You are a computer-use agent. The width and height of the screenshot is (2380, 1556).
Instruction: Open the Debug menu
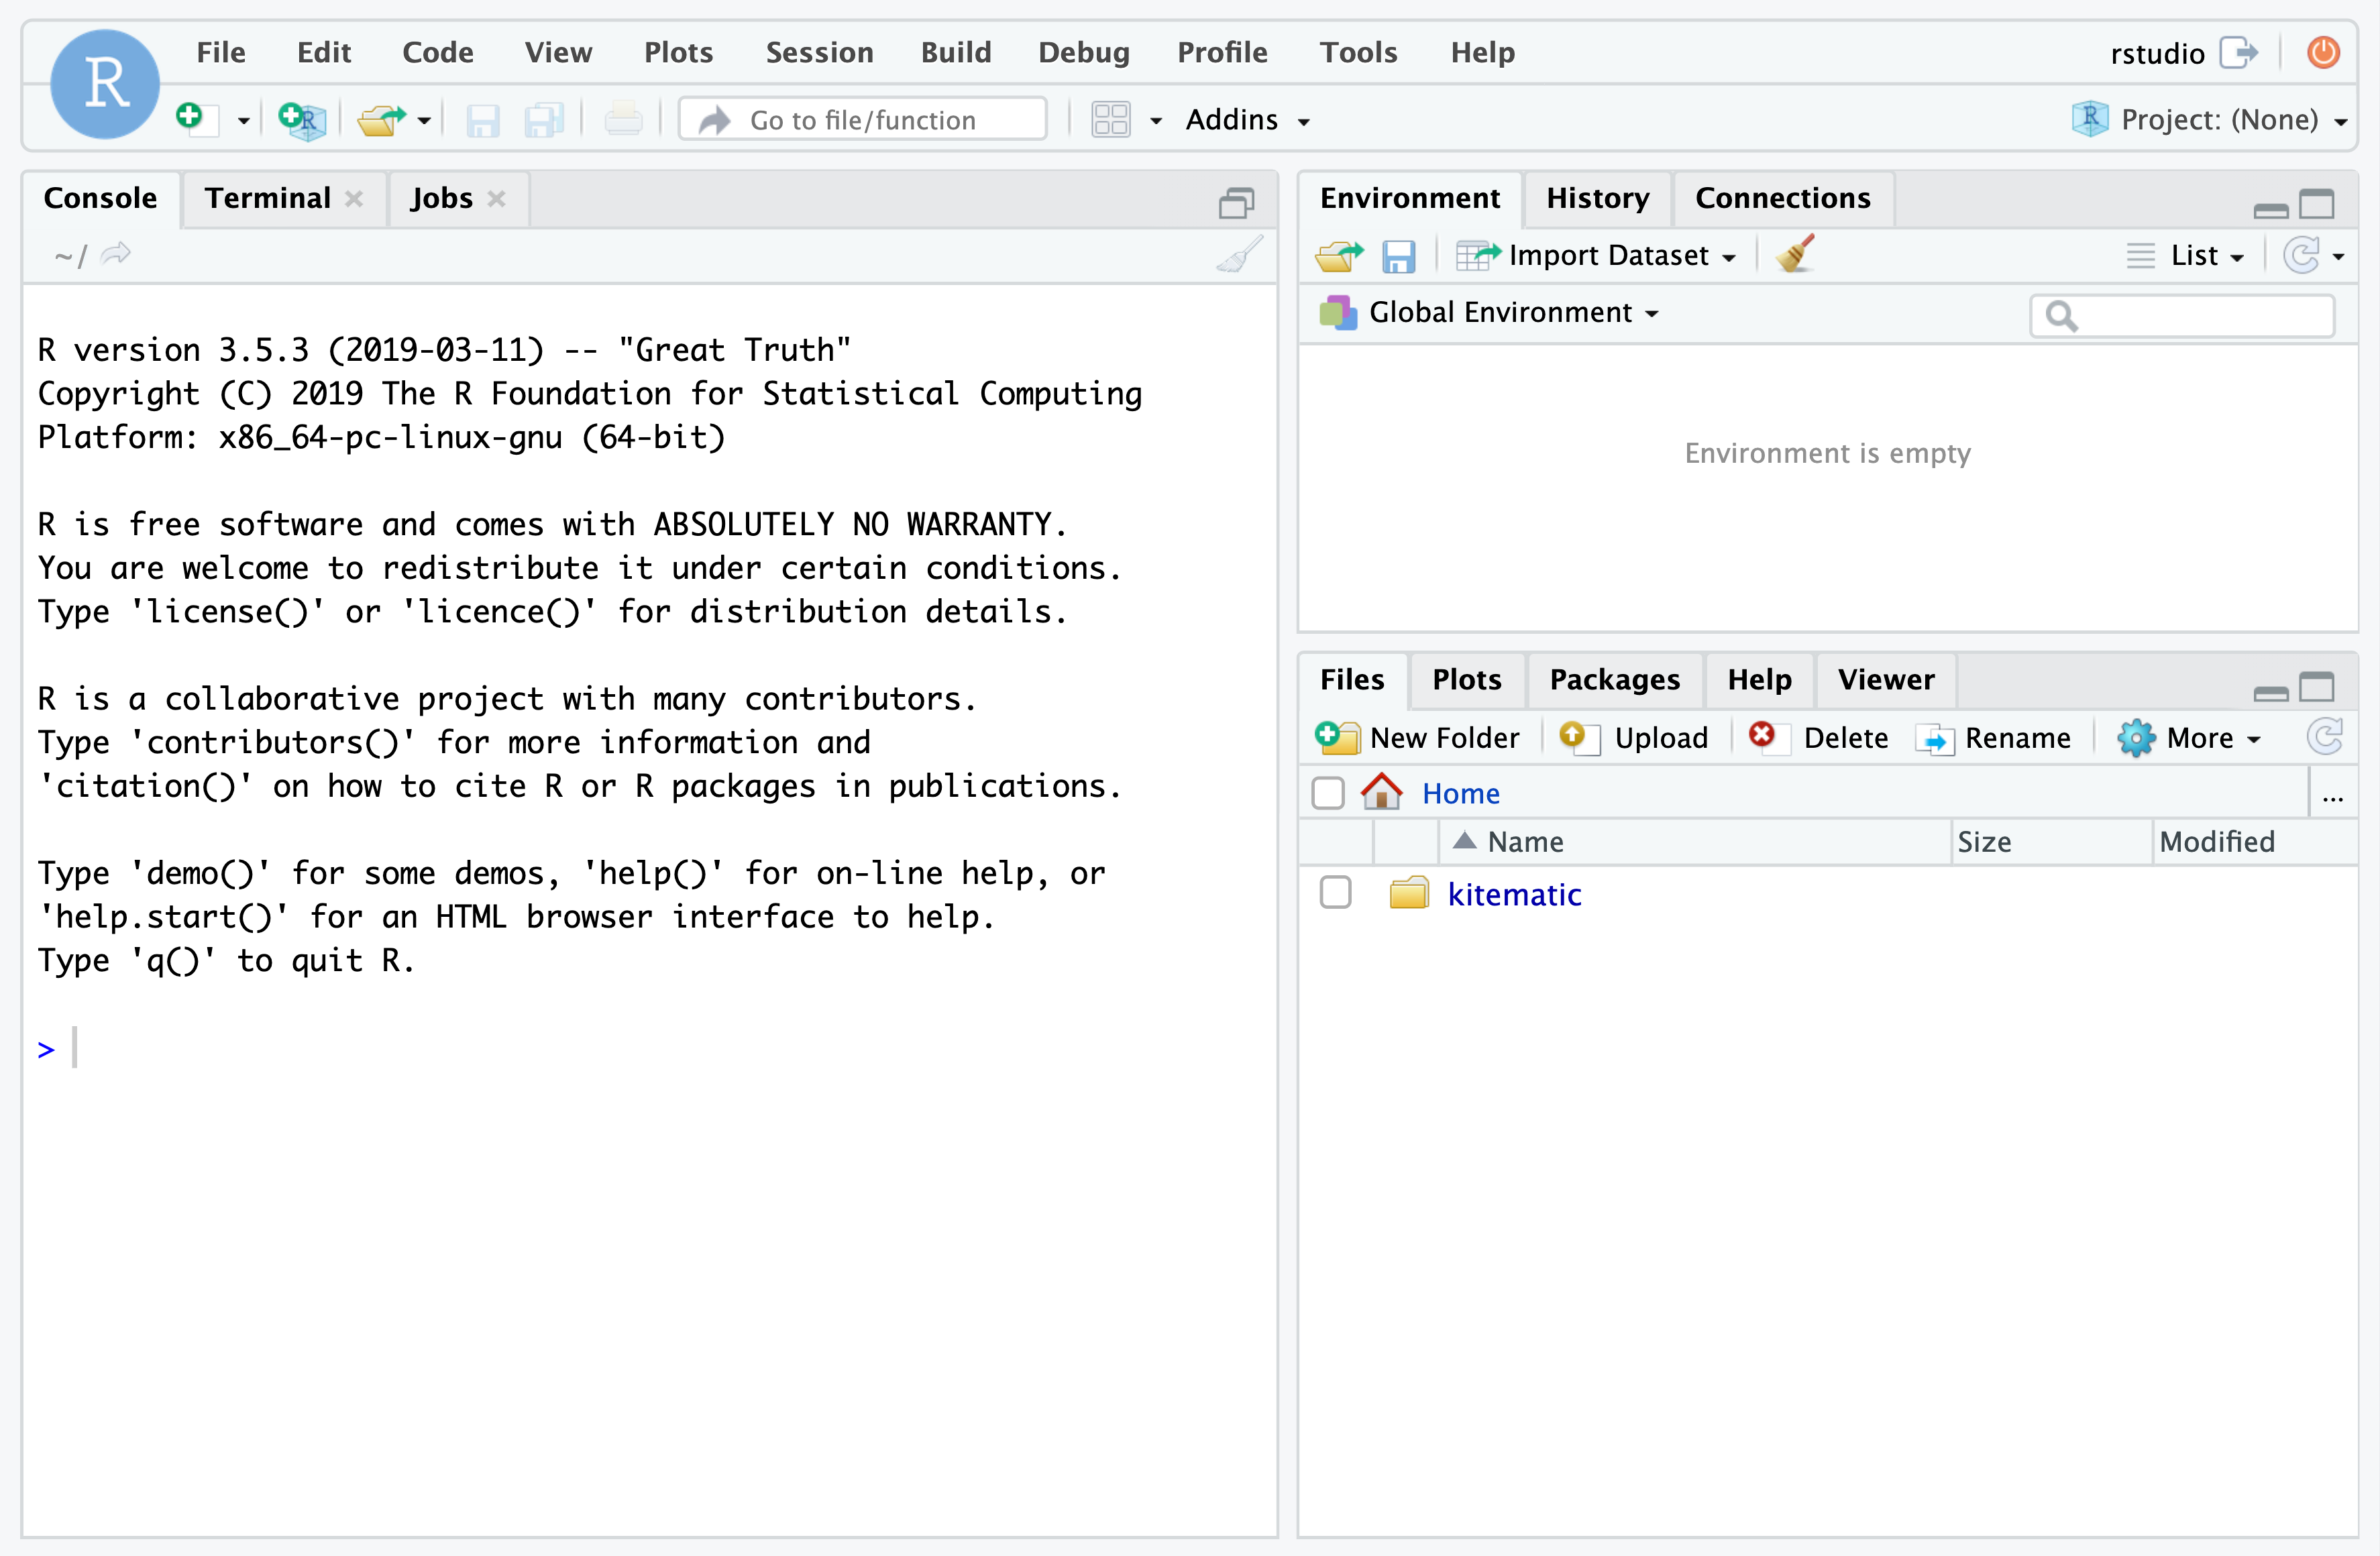coord(1084,52)
